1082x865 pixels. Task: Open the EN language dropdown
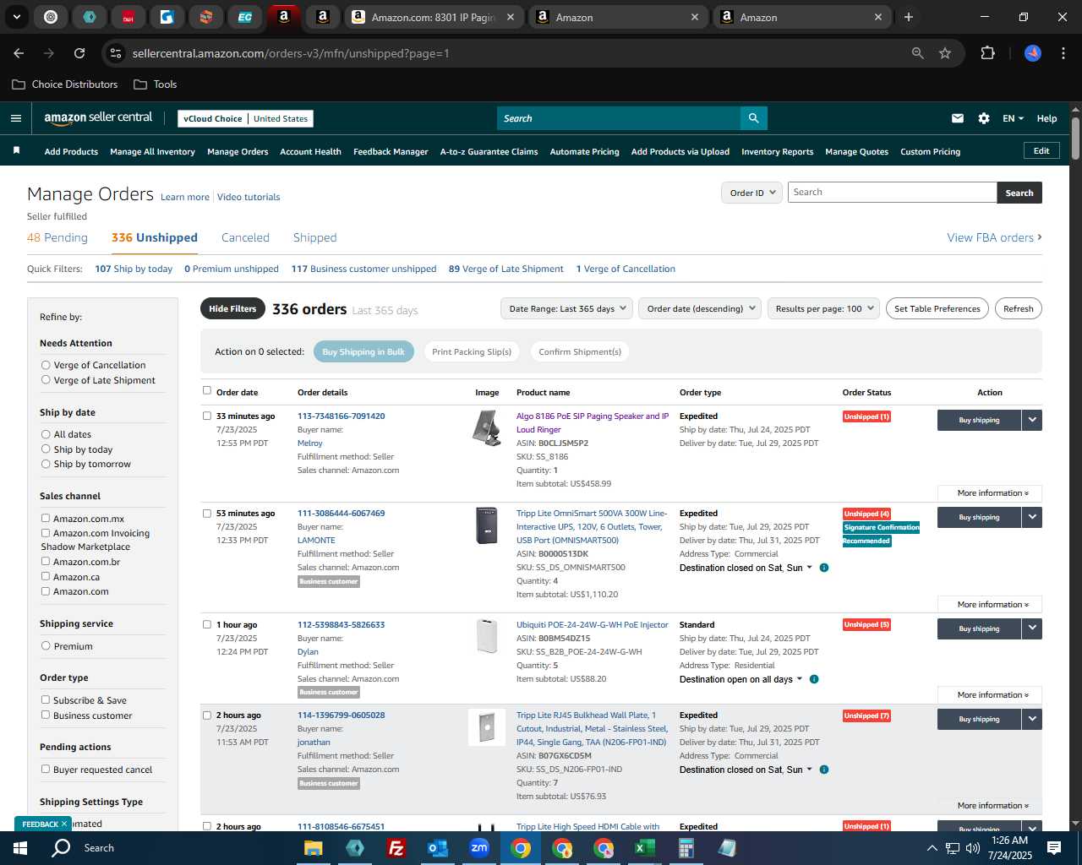pos(1013,118)
